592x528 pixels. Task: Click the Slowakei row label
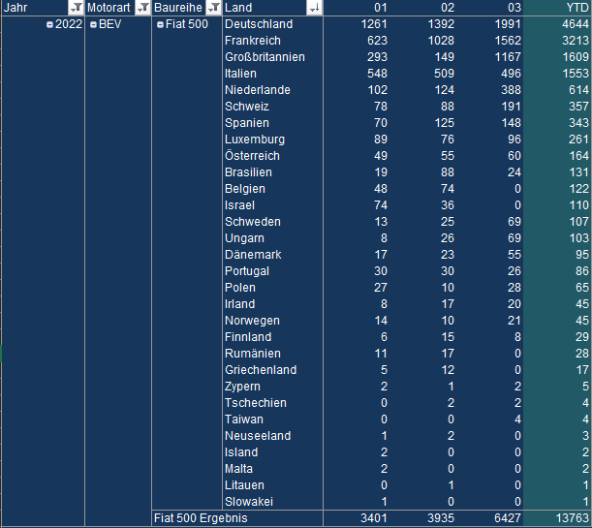click(249, 502)
